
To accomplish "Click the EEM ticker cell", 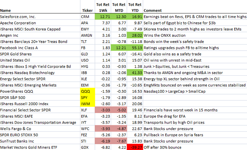I will click(x=88, y=85).
